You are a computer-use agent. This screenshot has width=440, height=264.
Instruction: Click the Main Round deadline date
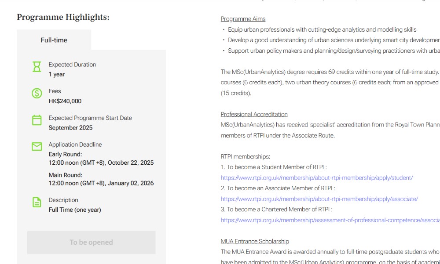[101, 183]
